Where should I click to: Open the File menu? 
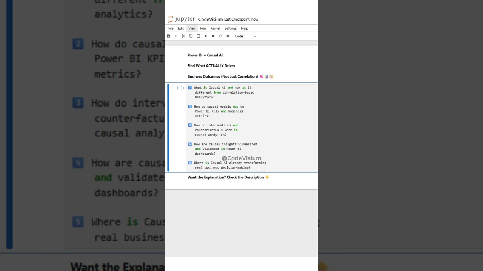click(171, 28)
